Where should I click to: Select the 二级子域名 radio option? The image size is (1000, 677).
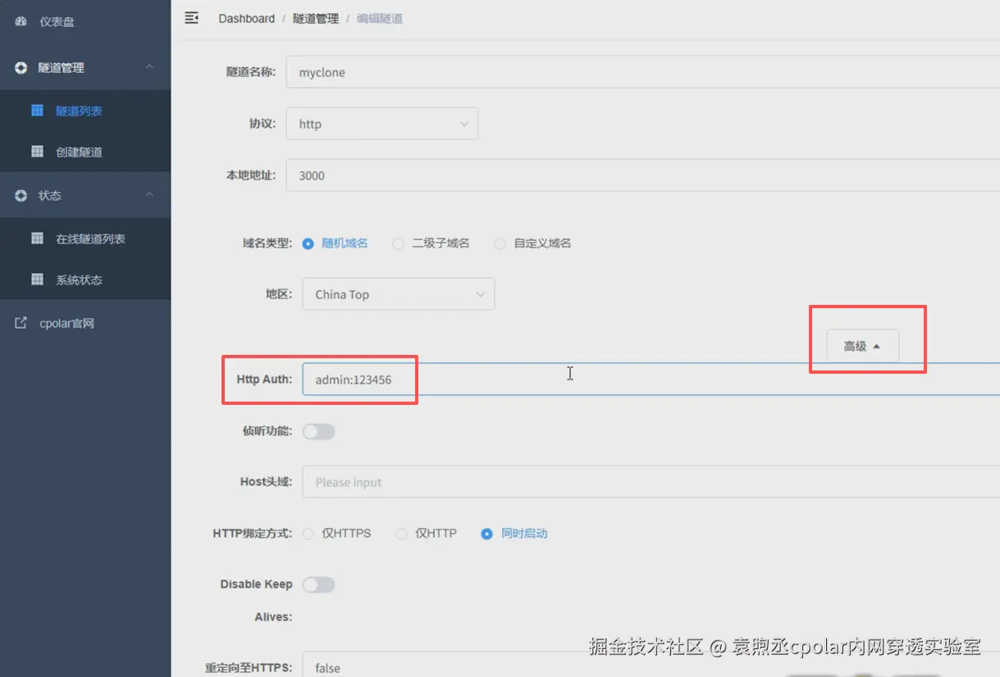tap(431, 243)
